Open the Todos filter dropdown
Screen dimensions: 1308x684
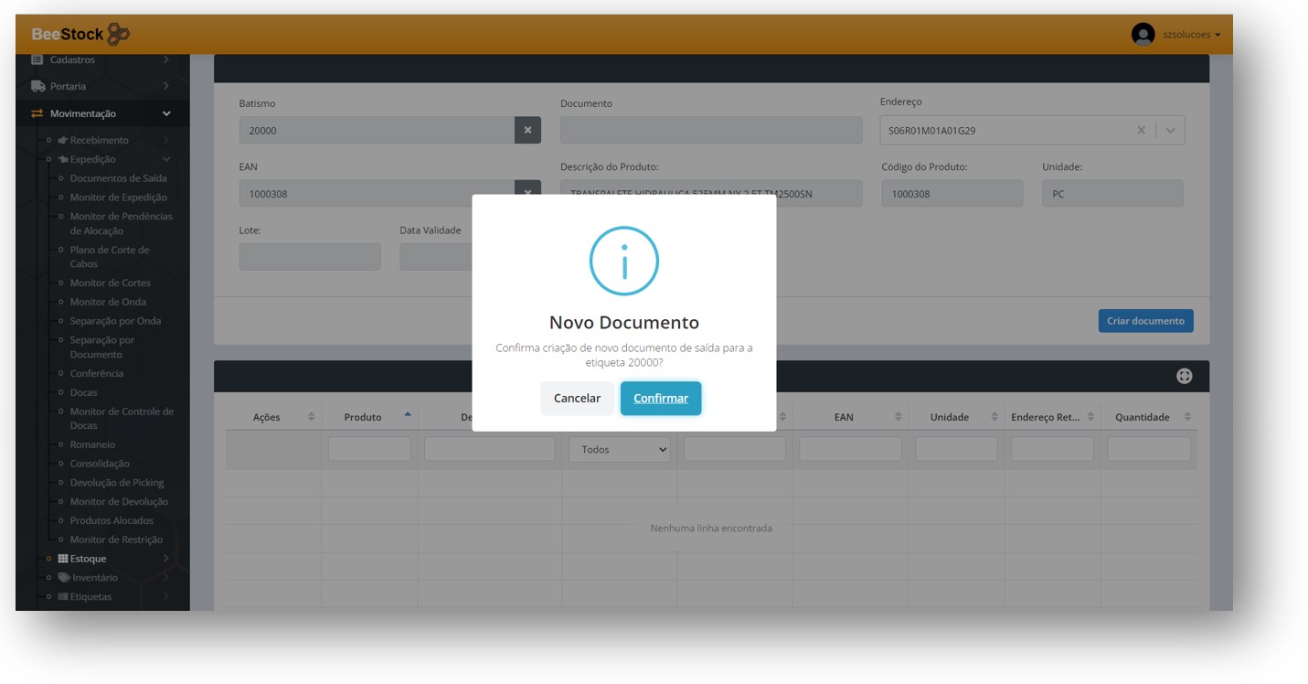620,450
